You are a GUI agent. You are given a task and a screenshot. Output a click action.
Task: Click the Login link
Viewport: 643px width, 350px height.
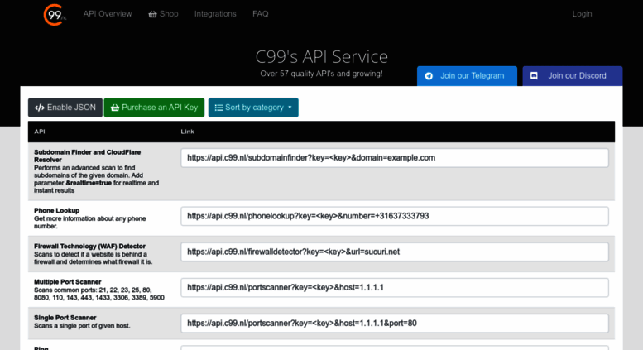point(582,14)
